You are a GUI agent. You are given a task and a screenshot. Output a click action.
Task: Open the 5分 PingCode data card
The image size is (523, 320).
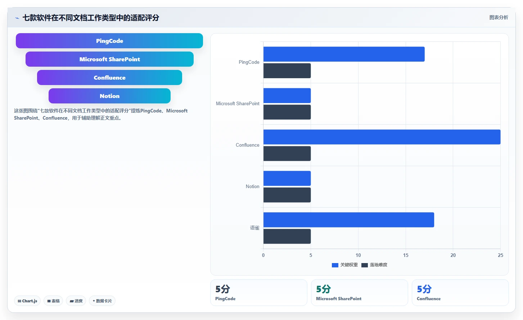pyautogui.click(x=259, y=293)
